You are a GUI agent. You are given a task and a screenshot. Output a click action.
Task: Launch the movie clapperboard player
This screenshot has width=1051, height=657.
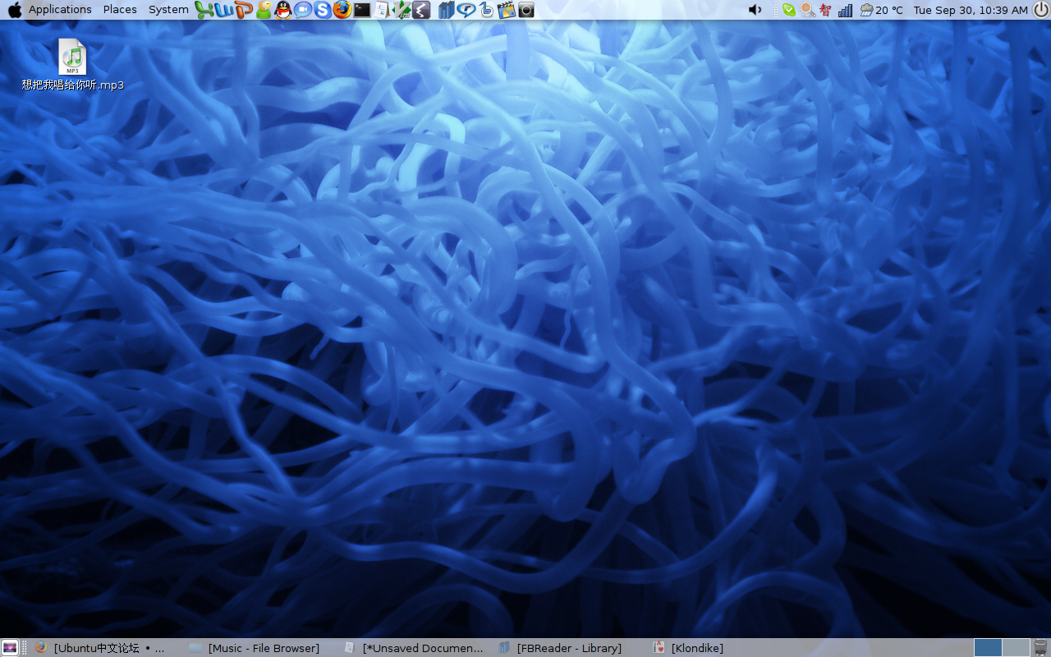pyautogui.click(x=506, y=10)
